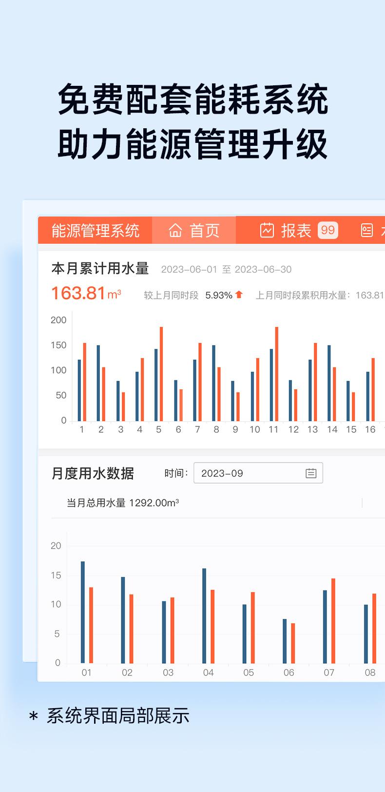Click the document icon right of 报表
The image size is (385, 792).
pyautogui.click(x=367, y=230)
